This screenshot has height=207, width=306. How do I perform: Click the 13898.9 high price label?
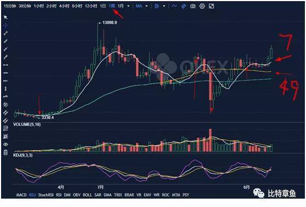pos(110,23)
